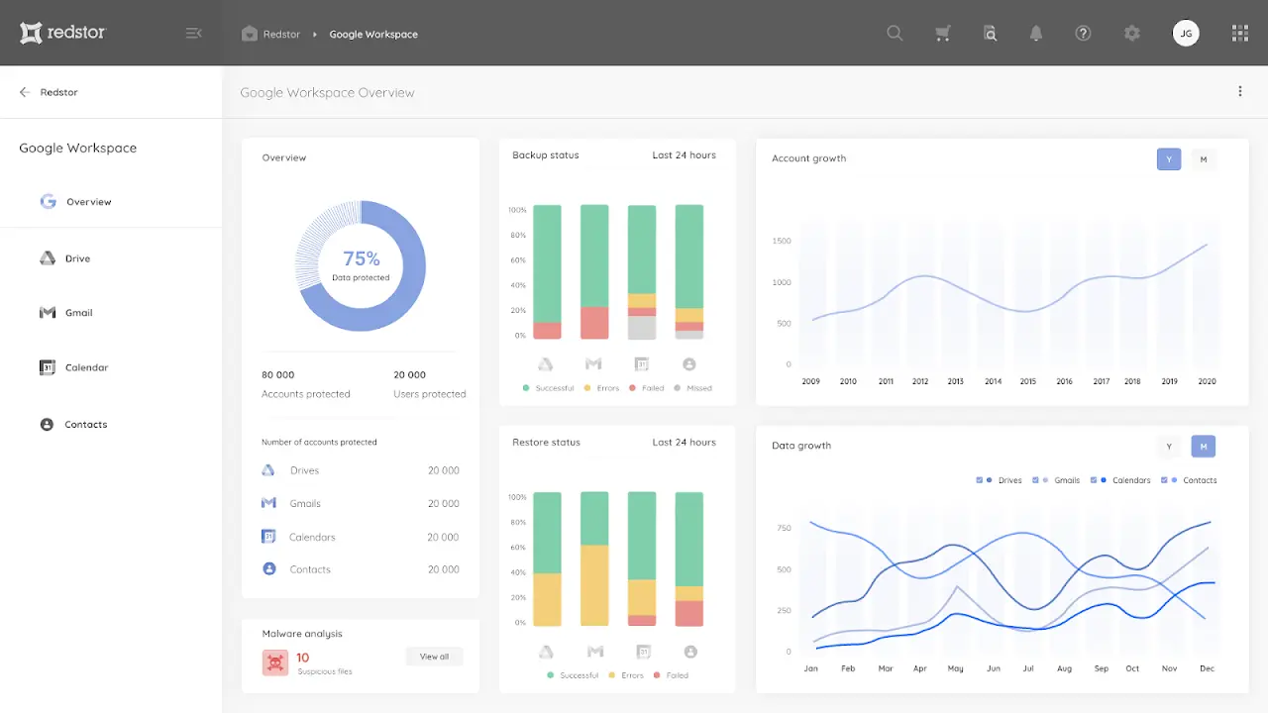Viewport: 1268px width, 713px height.
Task: Click the Drive icon under Backup status chart
Action: pyautogui.click(x=546, y=364)
